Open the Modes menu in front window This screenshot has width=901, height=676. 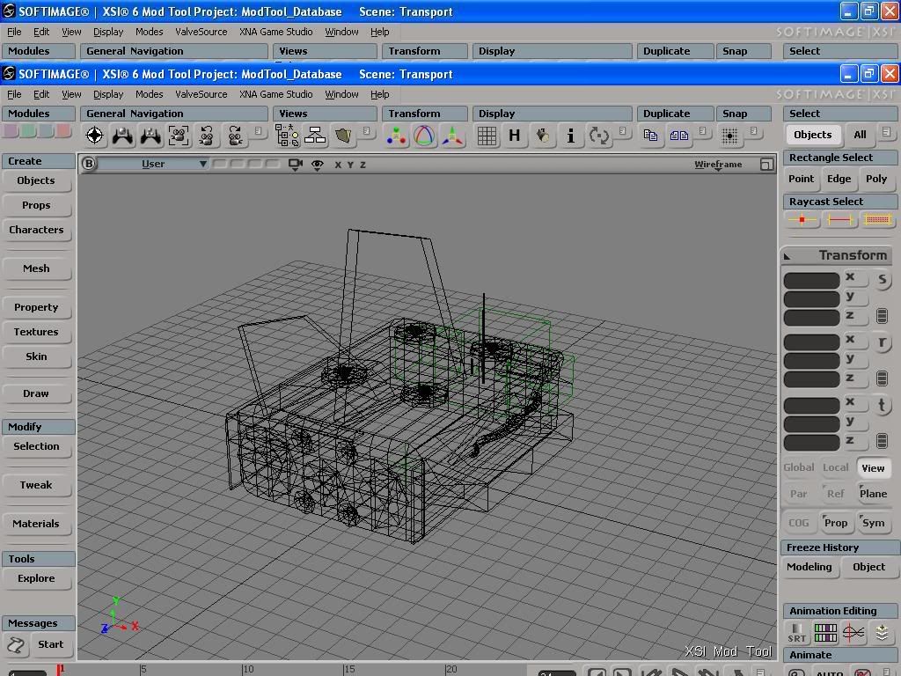150,94
